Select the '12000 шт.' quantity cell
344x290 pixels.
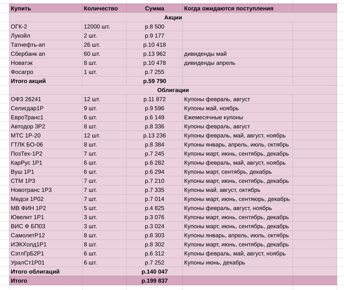pyautogui.click(x=104, y=27)
